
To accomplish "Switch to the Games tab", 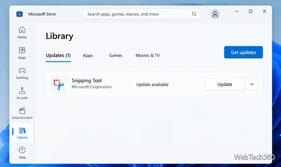I will (x=116, y=55).
